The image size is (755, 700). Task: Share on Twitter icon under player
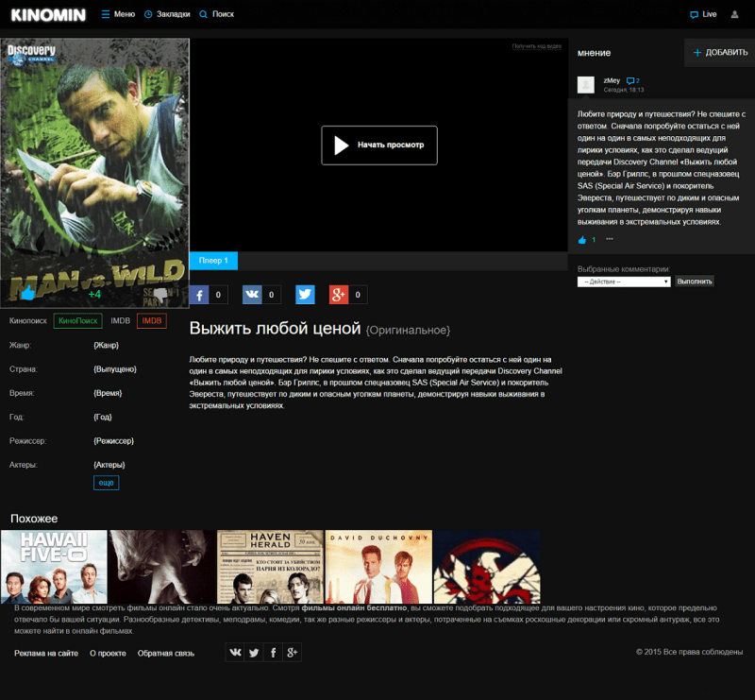coord(305,295)
